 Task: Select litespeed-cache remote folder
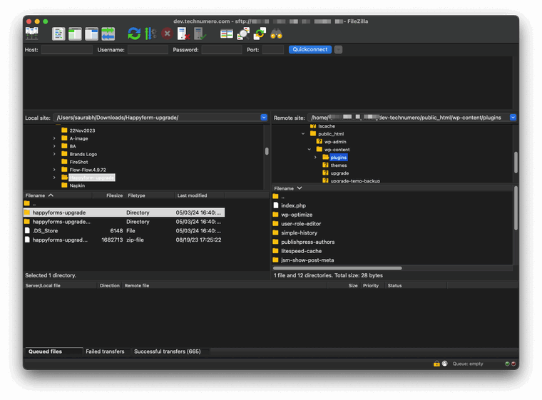pyautogui.click(x=301, y=251)
